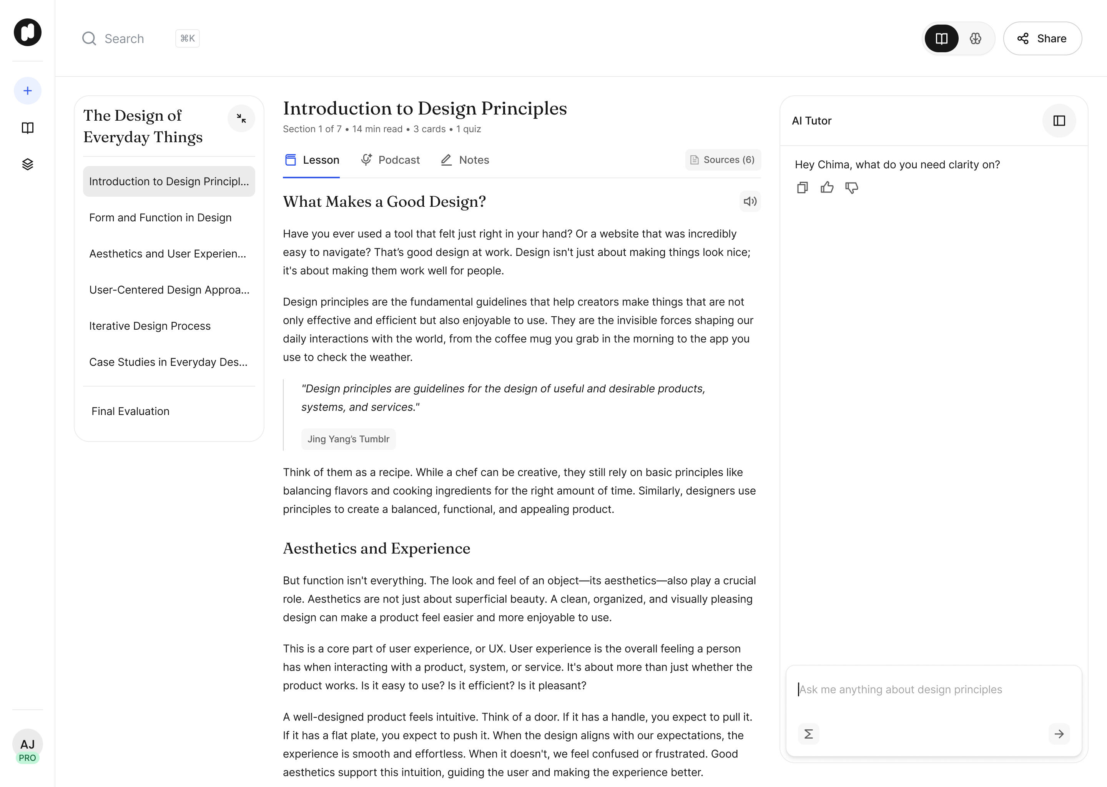Viewport: 1107px width, 787px height.
Task: Switch to the Lesson tab
Action: point(312,160)
